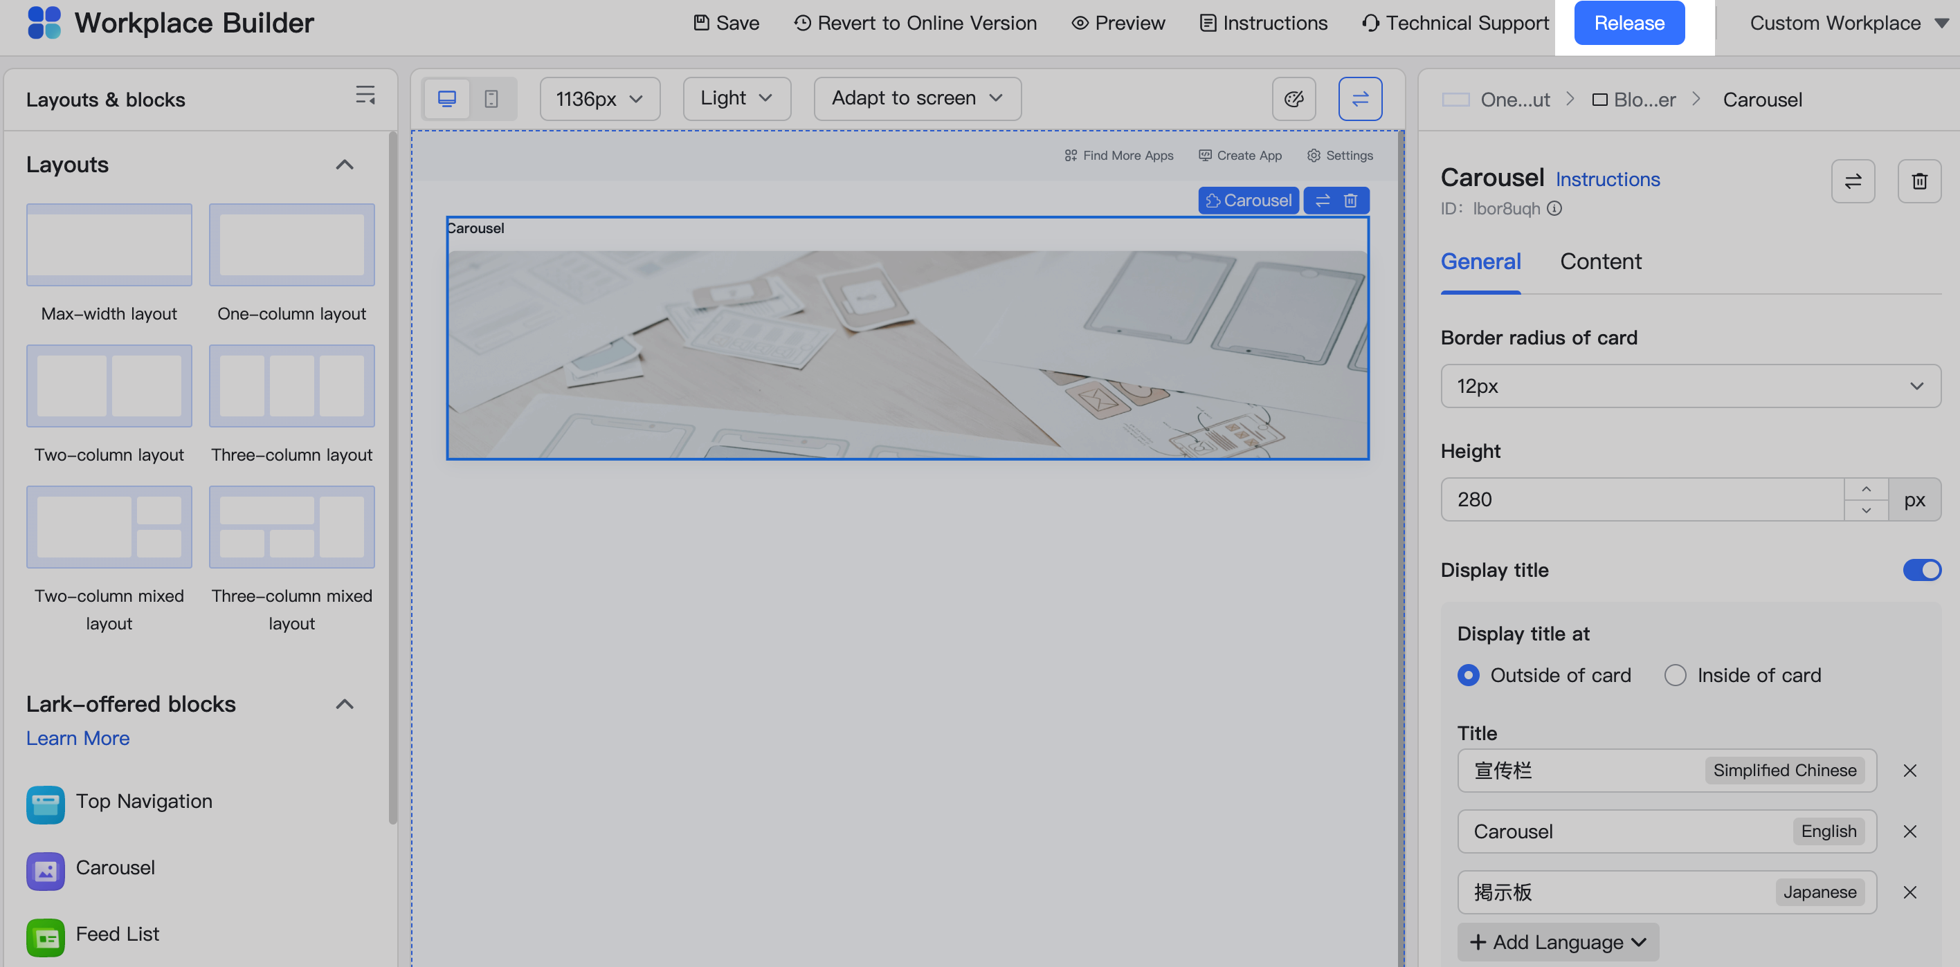The height and width of the screenshot is (967, 1960).
Task: Remove the Simplified Chinese title
Action: (1909, 770)
